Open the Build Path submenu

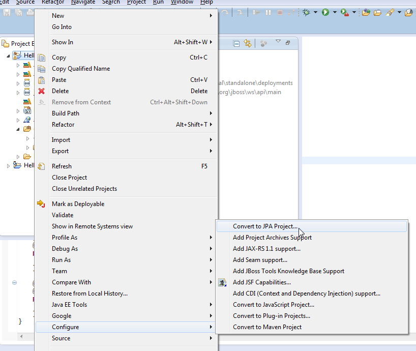(x=66, y=113)
